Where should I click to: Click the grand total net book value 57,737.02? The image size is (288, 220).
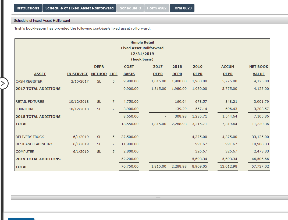pos(260,166)
